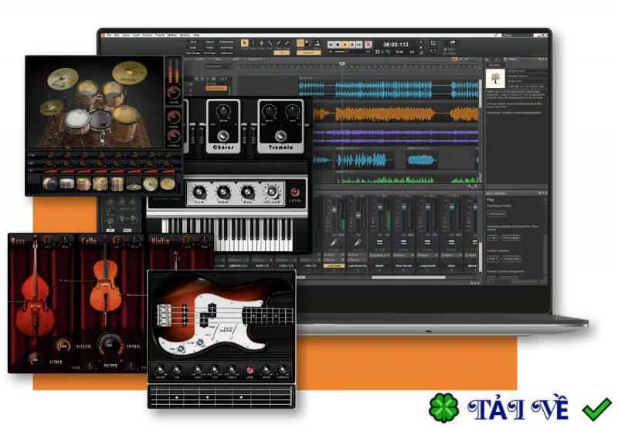Screen dimensions: 618x429
Task: Click the Master knob in strings plugin
Action: 110,346
